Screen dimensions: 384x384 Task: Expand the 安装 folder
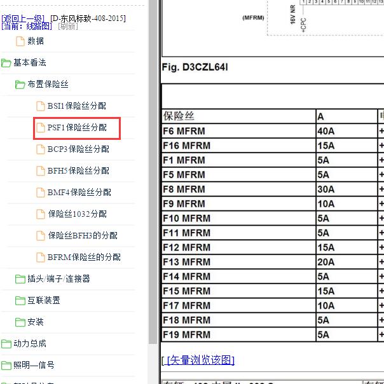pyautogui.click(x=36, y=322)
